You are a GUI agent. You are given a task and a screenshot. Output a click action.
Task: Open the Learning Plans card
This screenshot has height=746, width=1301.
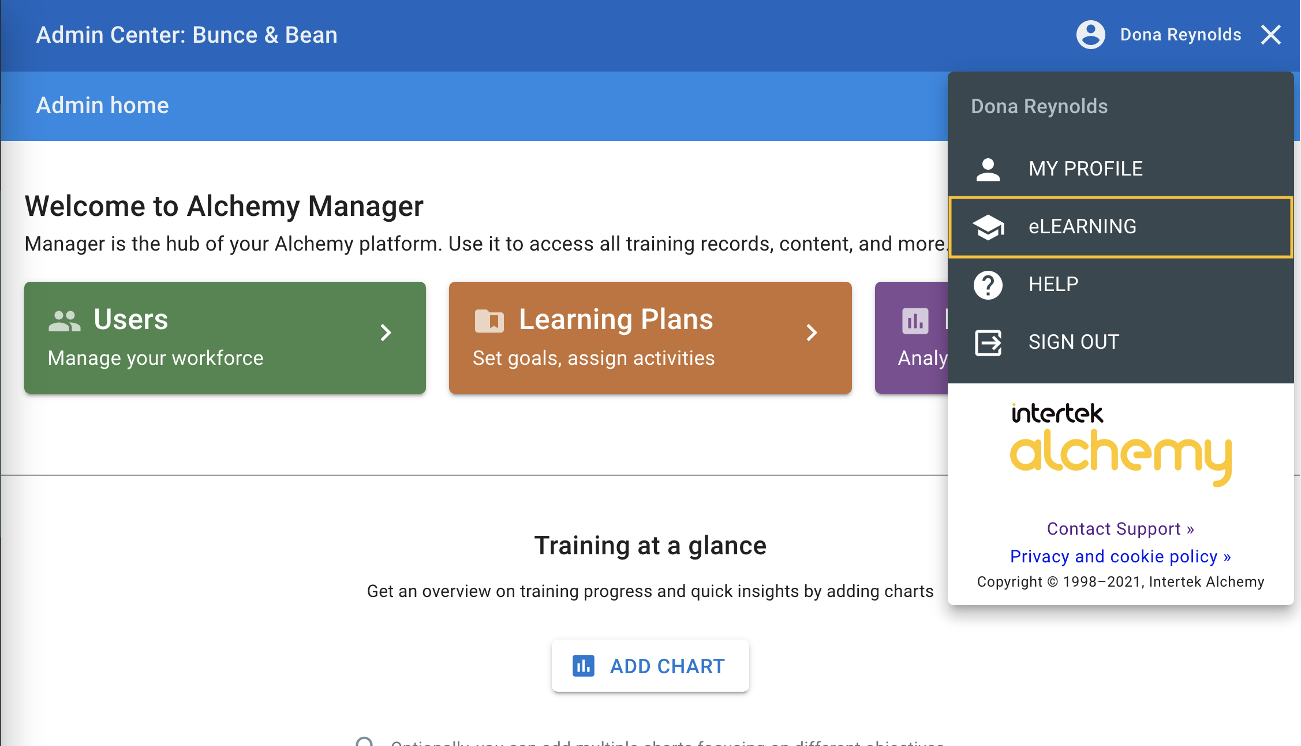click(650, 338)
